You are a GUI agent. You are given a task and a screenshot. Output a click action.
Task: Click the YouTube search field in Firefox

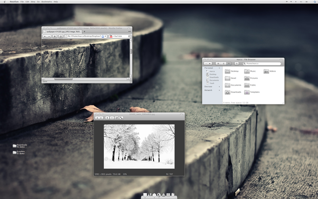point(121,36)
